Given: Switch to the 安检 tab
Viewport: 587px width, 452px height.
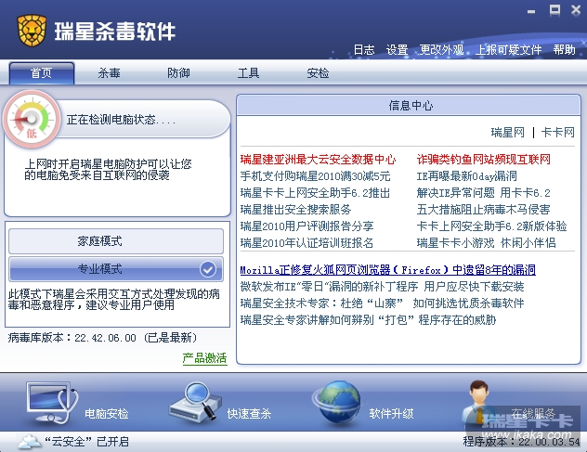Looking at the screenshot, I should pos(318,73).
